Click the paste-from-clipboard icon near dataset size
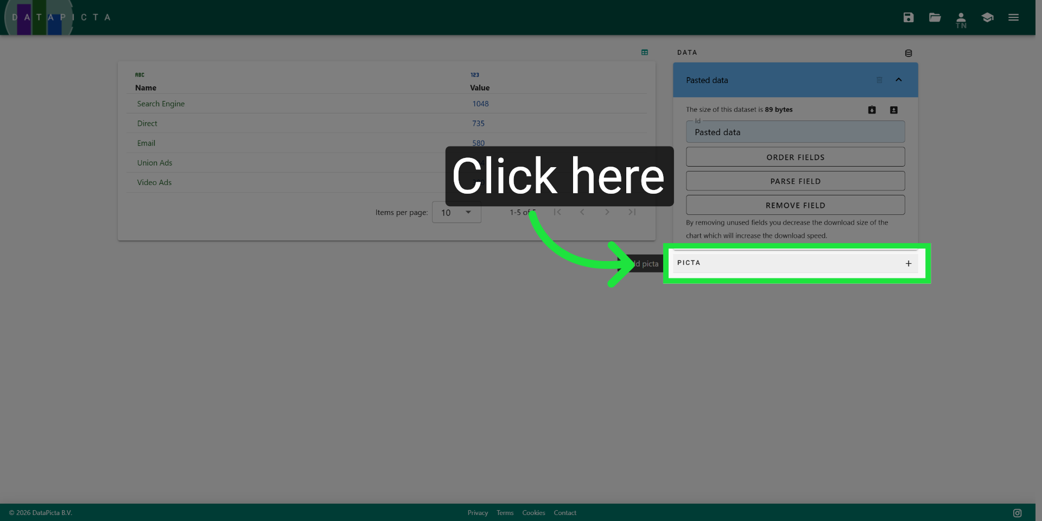1042x521 pixels. pyautogui.click(x=872, y=110)
